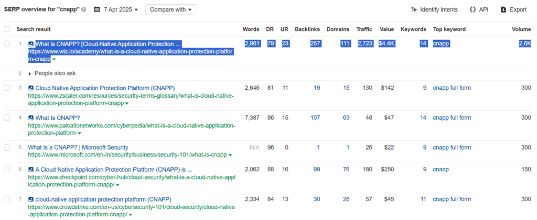The image size is (537, 220).
Task: Open the 'A Cloud Native Application Protection Platform (CNAPP) is' link
Action: pyautogui.click(x=114, y=170)
